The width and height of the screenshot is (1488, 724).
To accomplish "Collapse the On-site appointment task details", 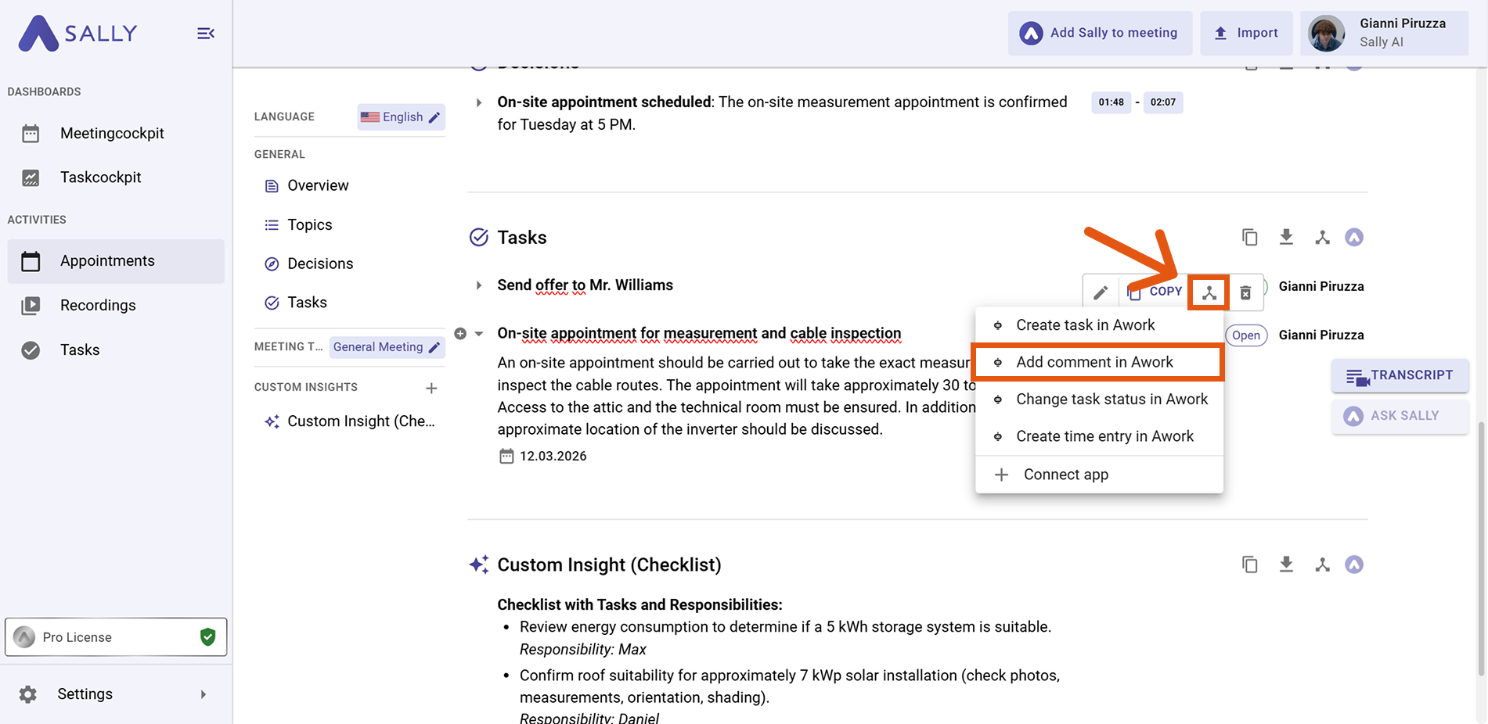I will click(479, 334).
